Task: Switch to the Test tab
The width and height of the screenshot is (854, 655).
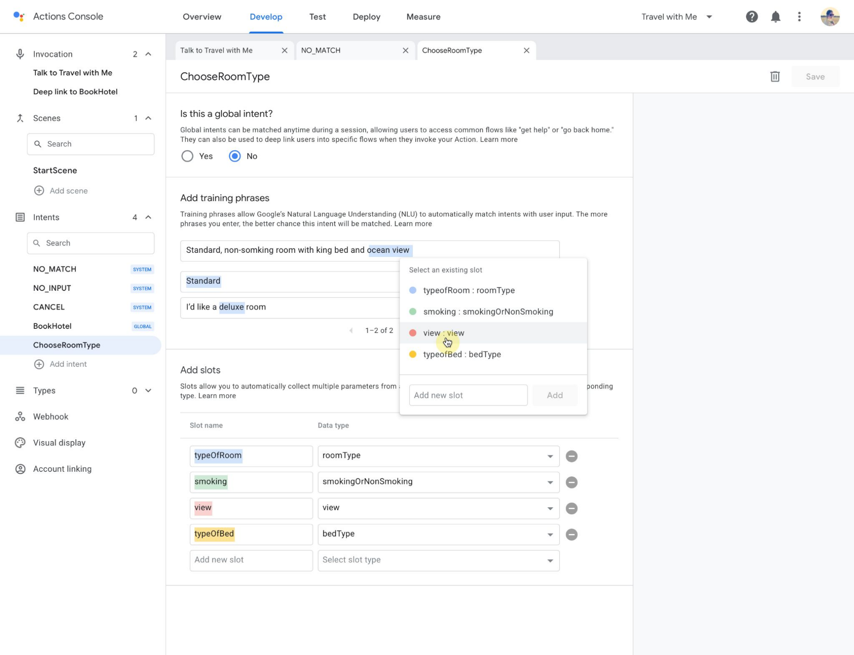Action: [x=318, y=17]
